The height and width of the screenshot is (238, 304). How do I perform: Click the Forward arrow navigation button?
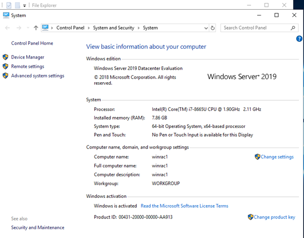click(x=19, y=28)
